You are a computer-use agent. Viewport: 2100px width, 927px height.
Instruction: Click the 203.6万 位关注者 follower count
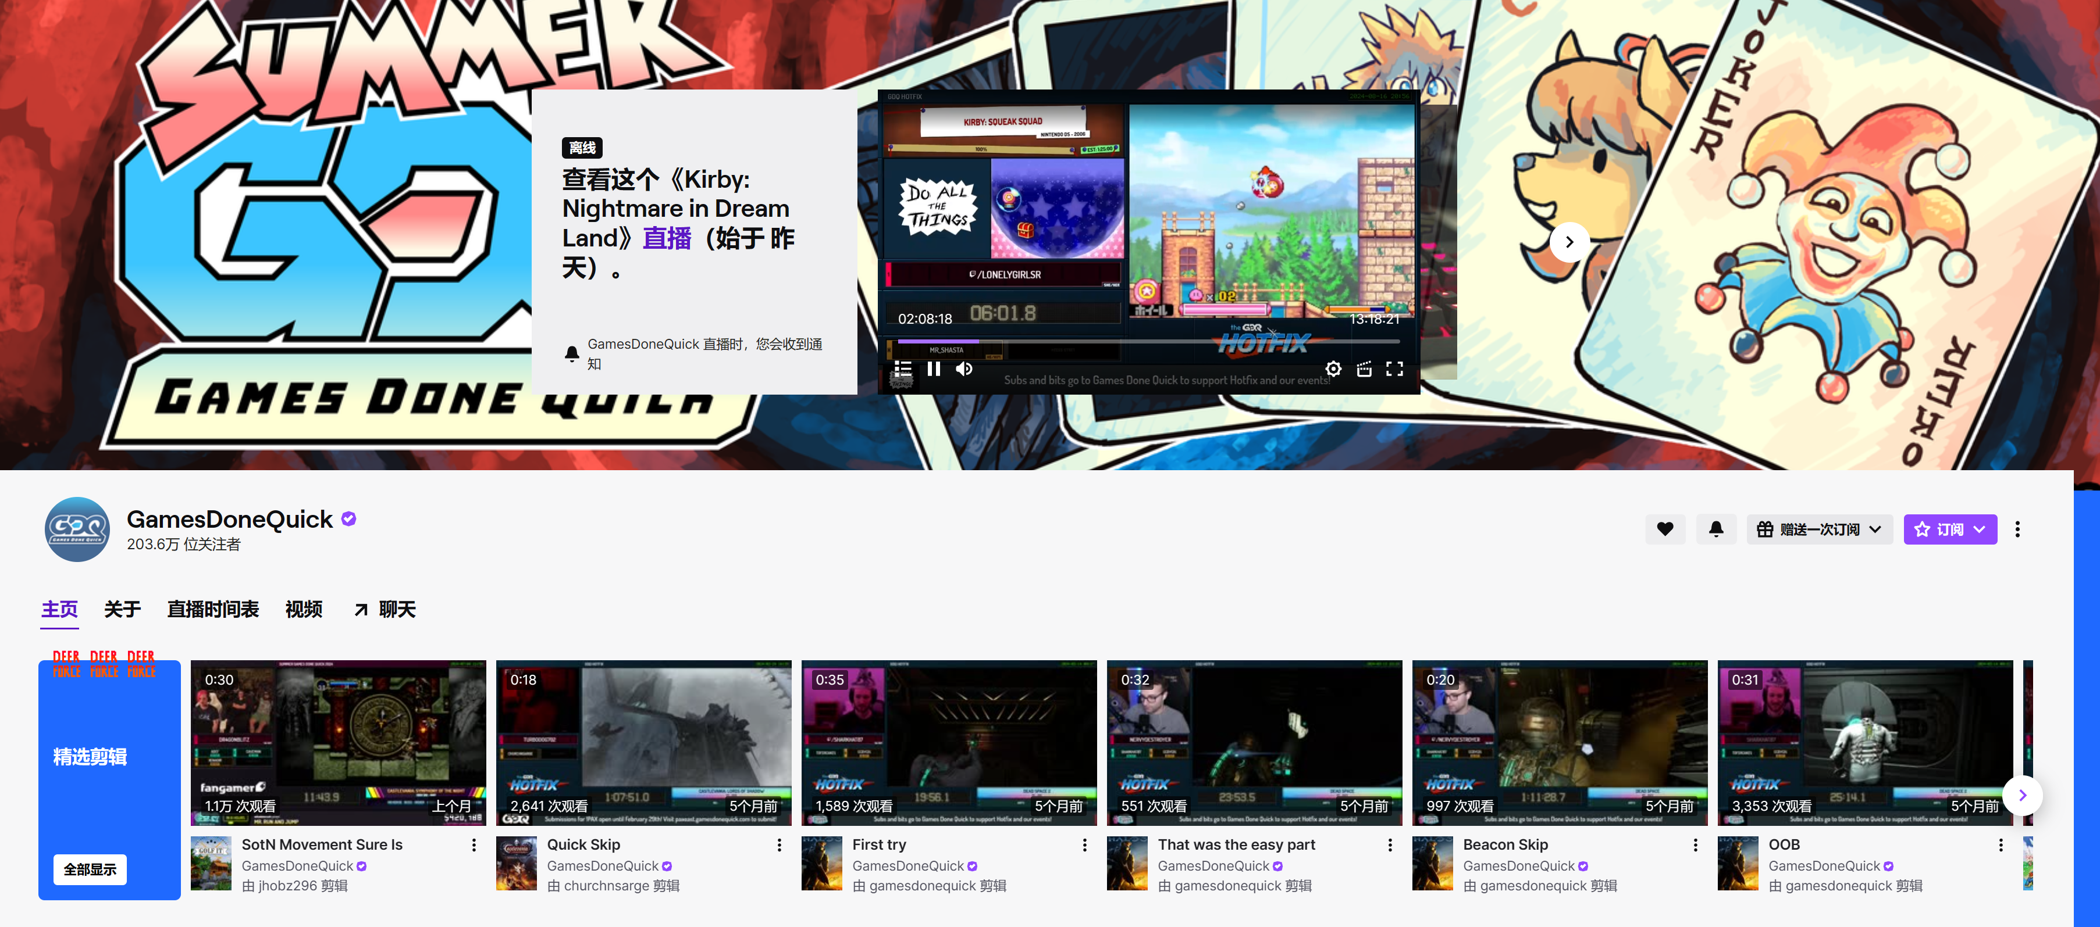click(183, 544)
